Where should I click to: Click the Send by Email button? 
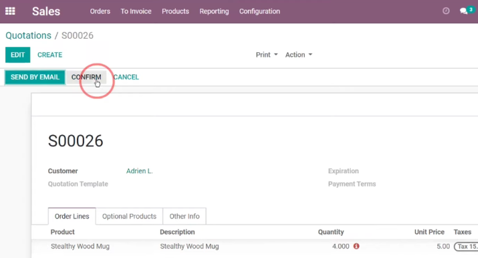(35, 77)
